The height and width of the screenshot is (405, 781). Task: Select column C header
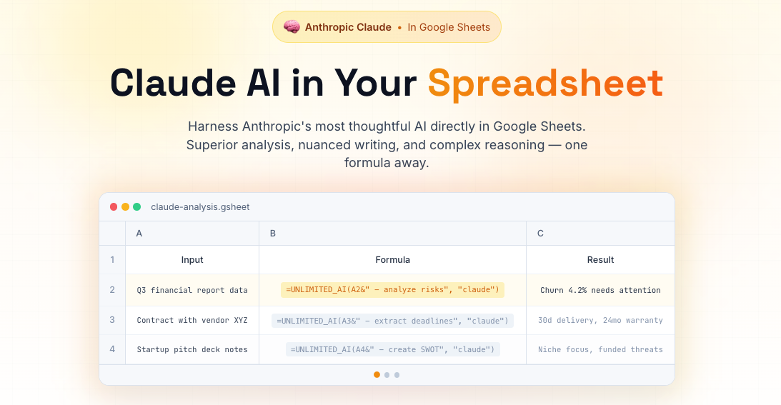point(600,233)
